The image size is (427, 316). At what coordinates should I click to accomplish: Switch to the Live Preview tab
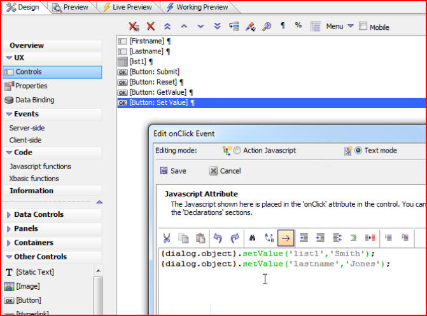[x=127, y=7]
